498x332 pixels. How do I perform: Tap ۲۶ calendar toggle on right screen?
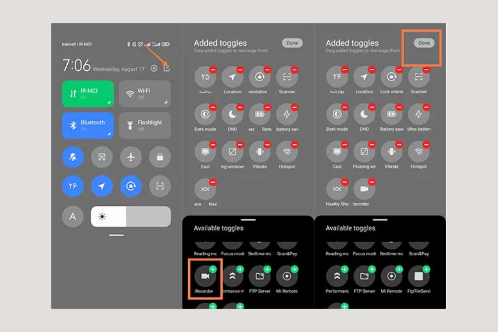click(x=337, y=77)
